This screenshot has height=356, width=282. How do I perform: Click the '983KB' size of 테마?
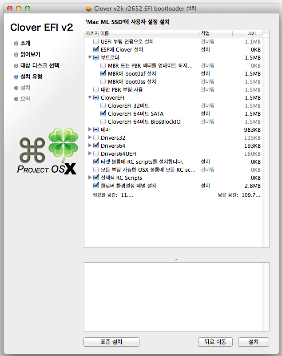(x=252, y=130)
